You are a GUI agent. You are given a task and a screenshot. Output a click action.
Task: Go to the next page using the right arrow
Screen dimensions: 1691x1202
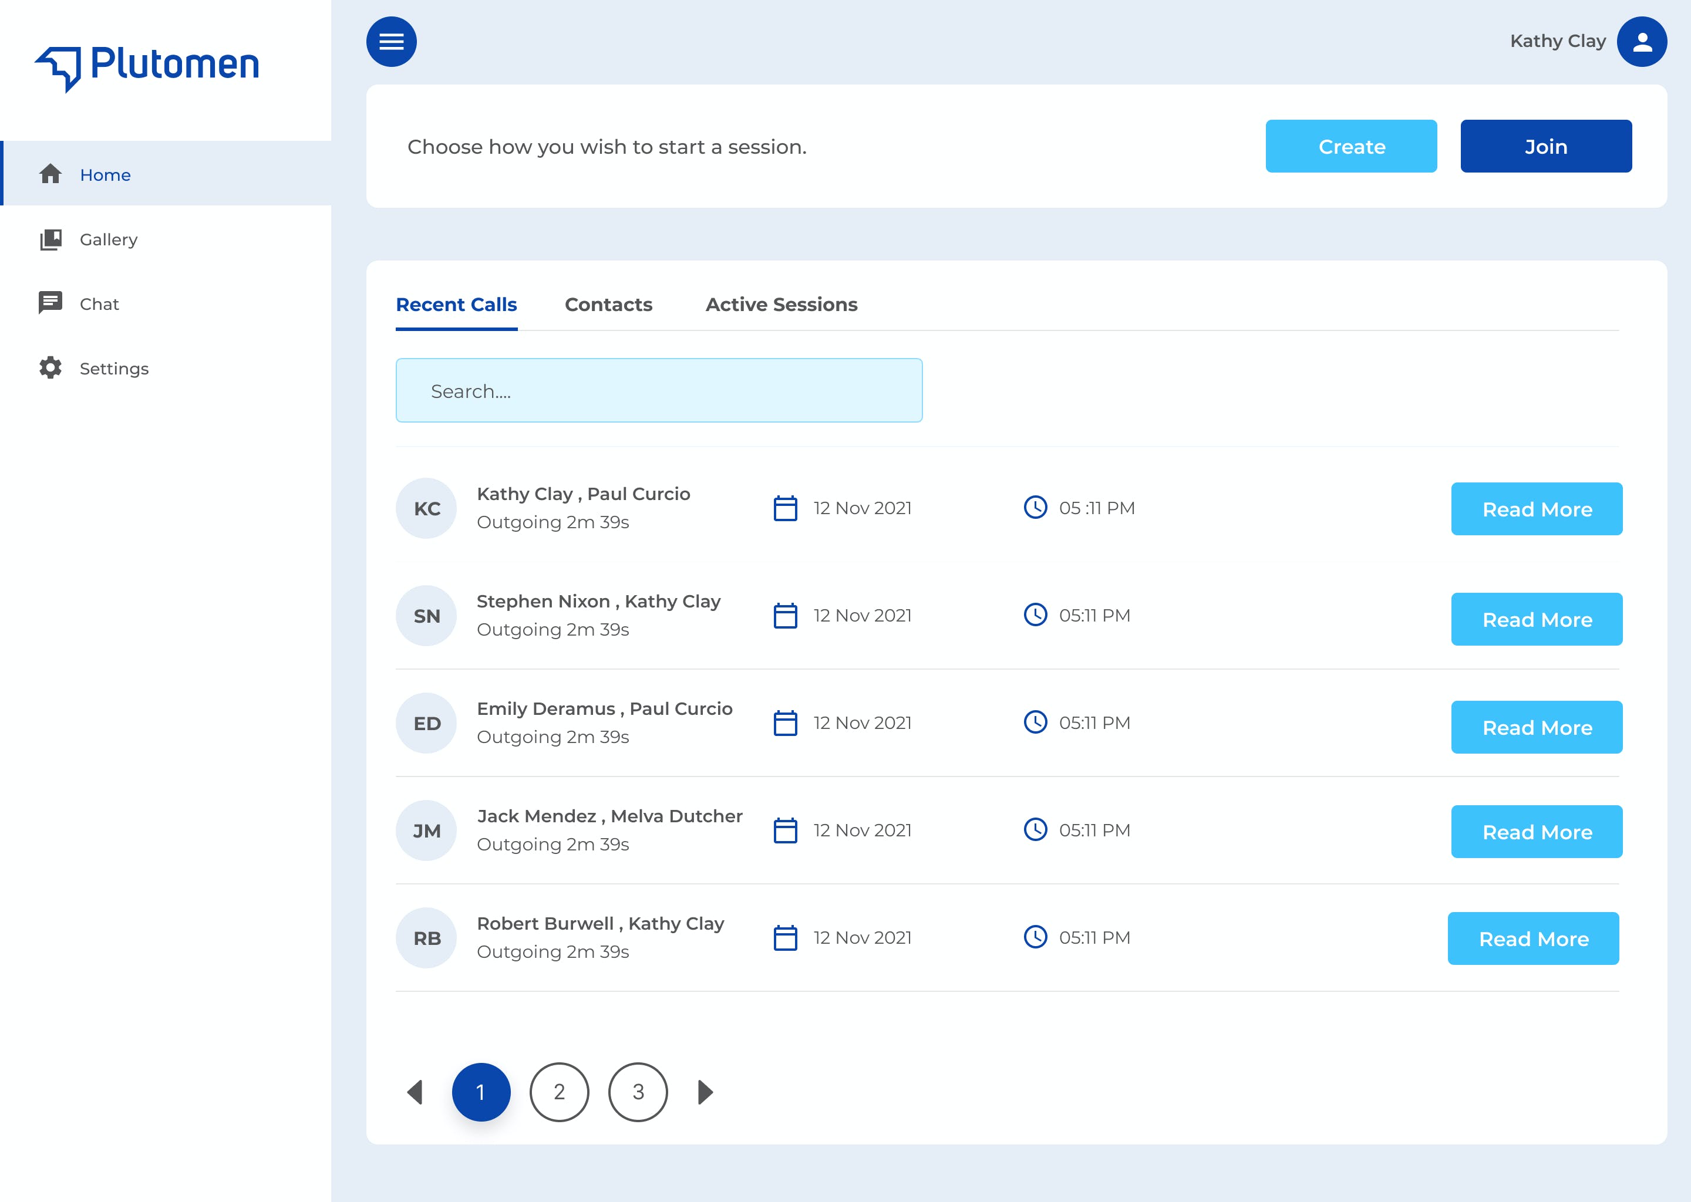pyautogui.click(x=705, y=1092)
